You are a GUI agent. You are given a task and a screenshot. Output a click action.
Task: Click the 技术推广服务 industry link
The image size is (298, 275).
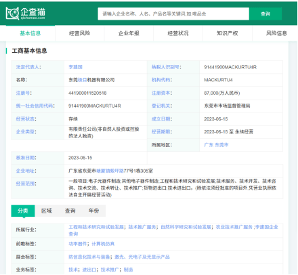[x=142, y=227]
